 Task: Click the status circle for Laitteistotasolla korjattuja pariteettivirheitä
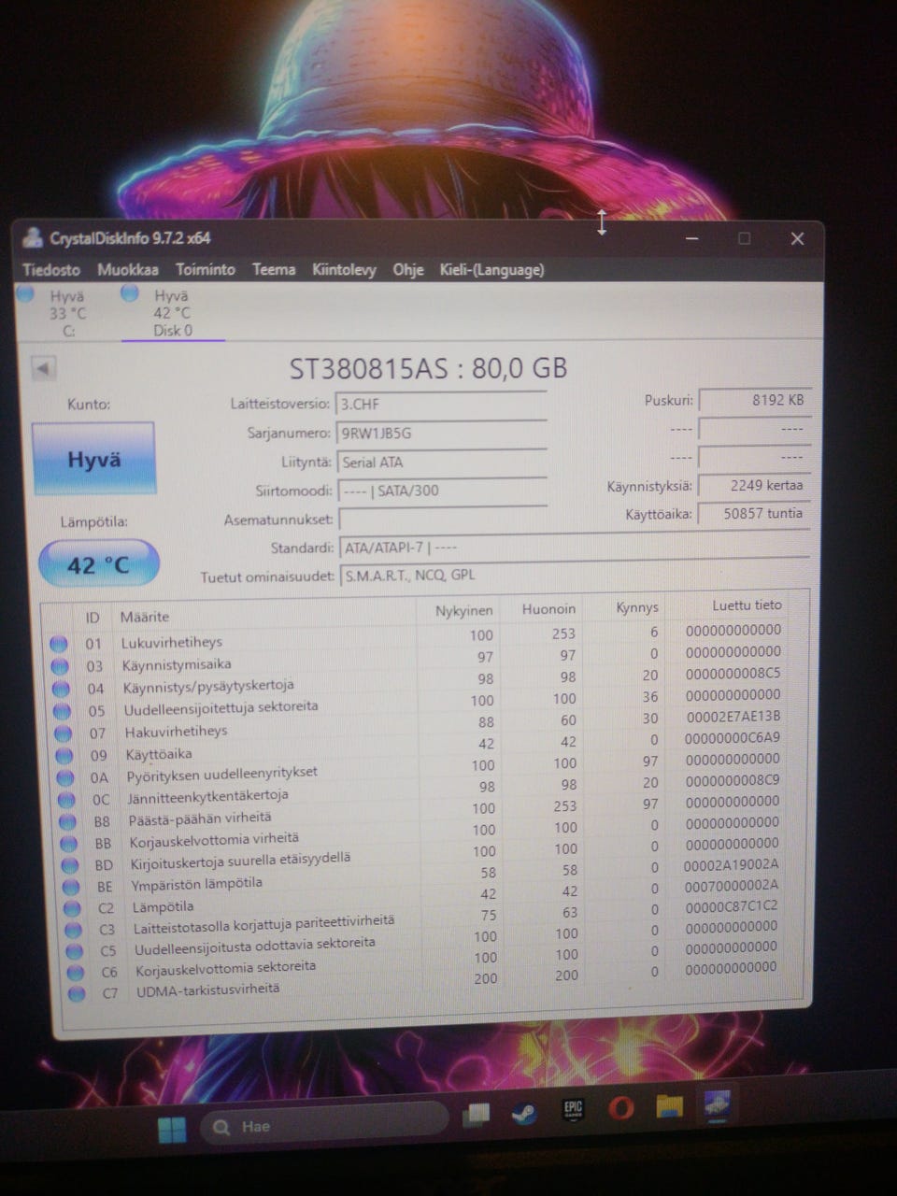click(74, 930)
